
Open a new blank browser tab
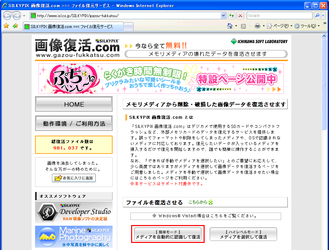[x=128, y=27]
